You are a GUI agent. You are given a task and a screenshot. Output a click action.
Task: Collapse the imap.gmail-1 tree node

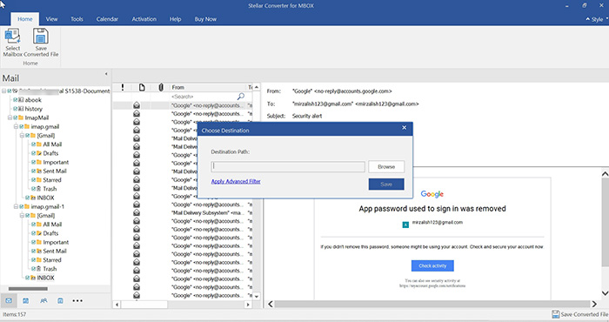coord(16,206)
